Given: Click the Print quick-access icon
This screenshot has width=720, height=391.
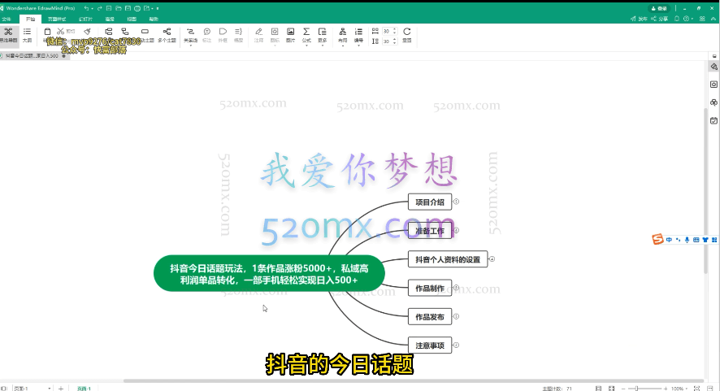Looking at the screenshot, I should [137, 8].
